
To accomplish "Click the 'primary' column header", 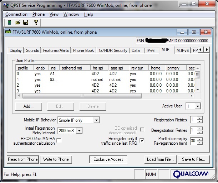I will (x=176, y=68).
